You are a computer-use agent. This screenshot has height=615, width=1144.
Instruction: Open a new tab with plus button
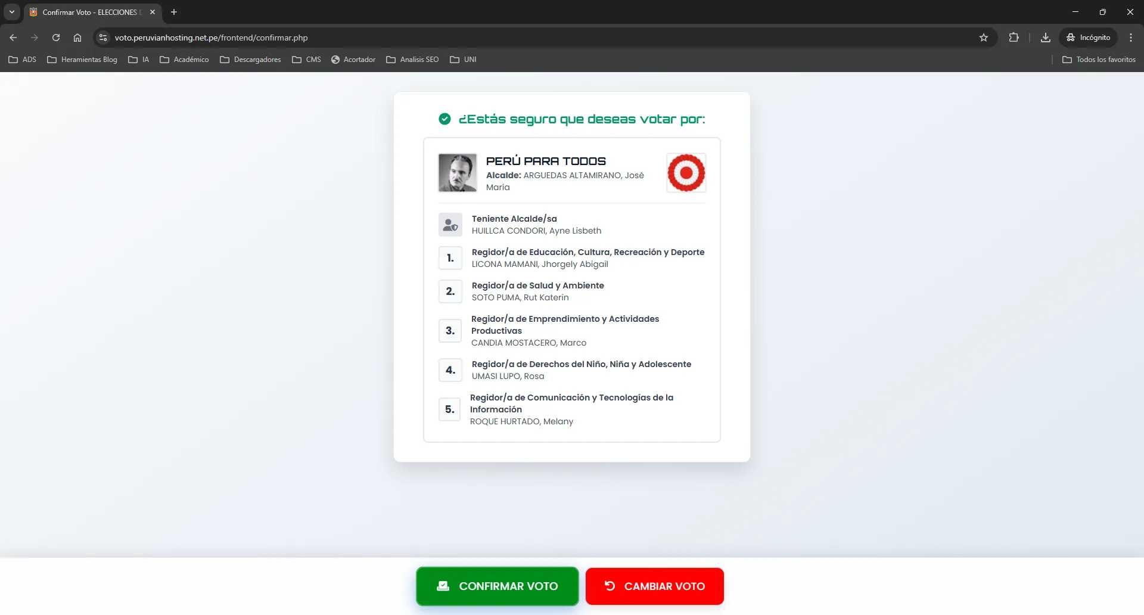coord(174,12)
